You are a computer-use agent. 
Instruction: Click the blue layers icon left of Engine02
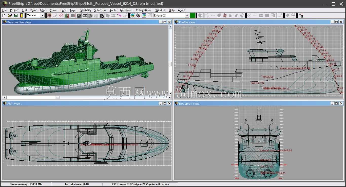pyautogui.click(x=132, y=15)
